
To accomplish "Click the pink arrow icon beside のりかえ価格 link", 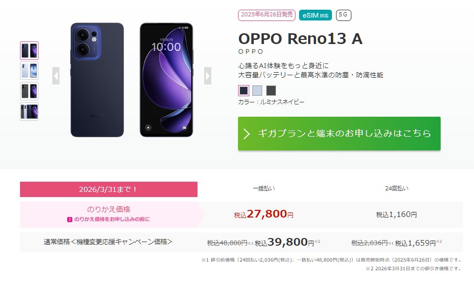I will click(x=70, y=220).
